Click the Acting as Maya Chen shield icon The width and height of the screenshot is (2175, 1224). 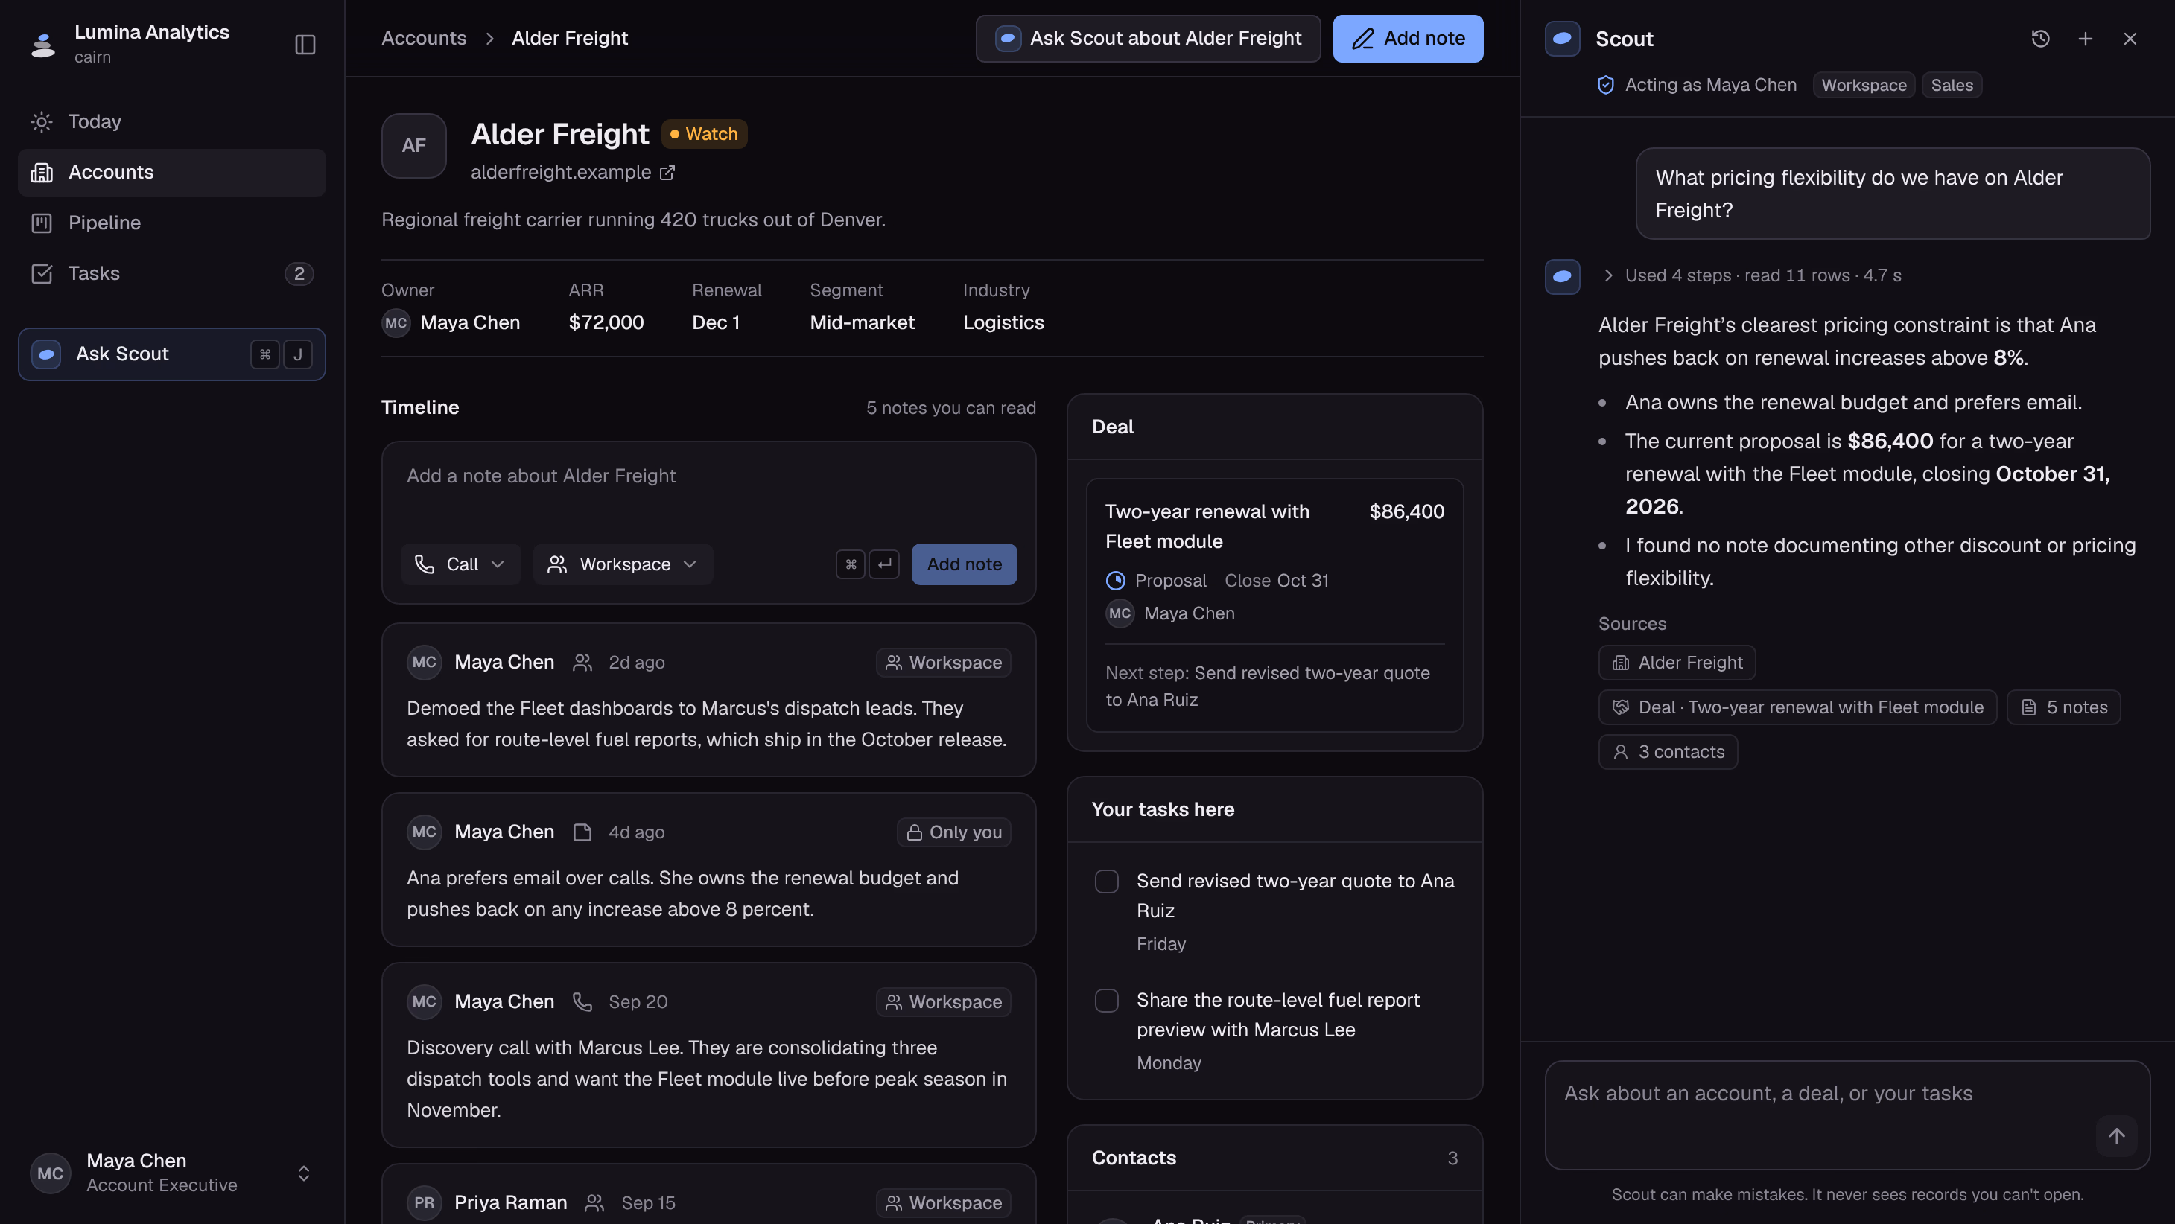pyautogui.click(x=1606, y=86)
